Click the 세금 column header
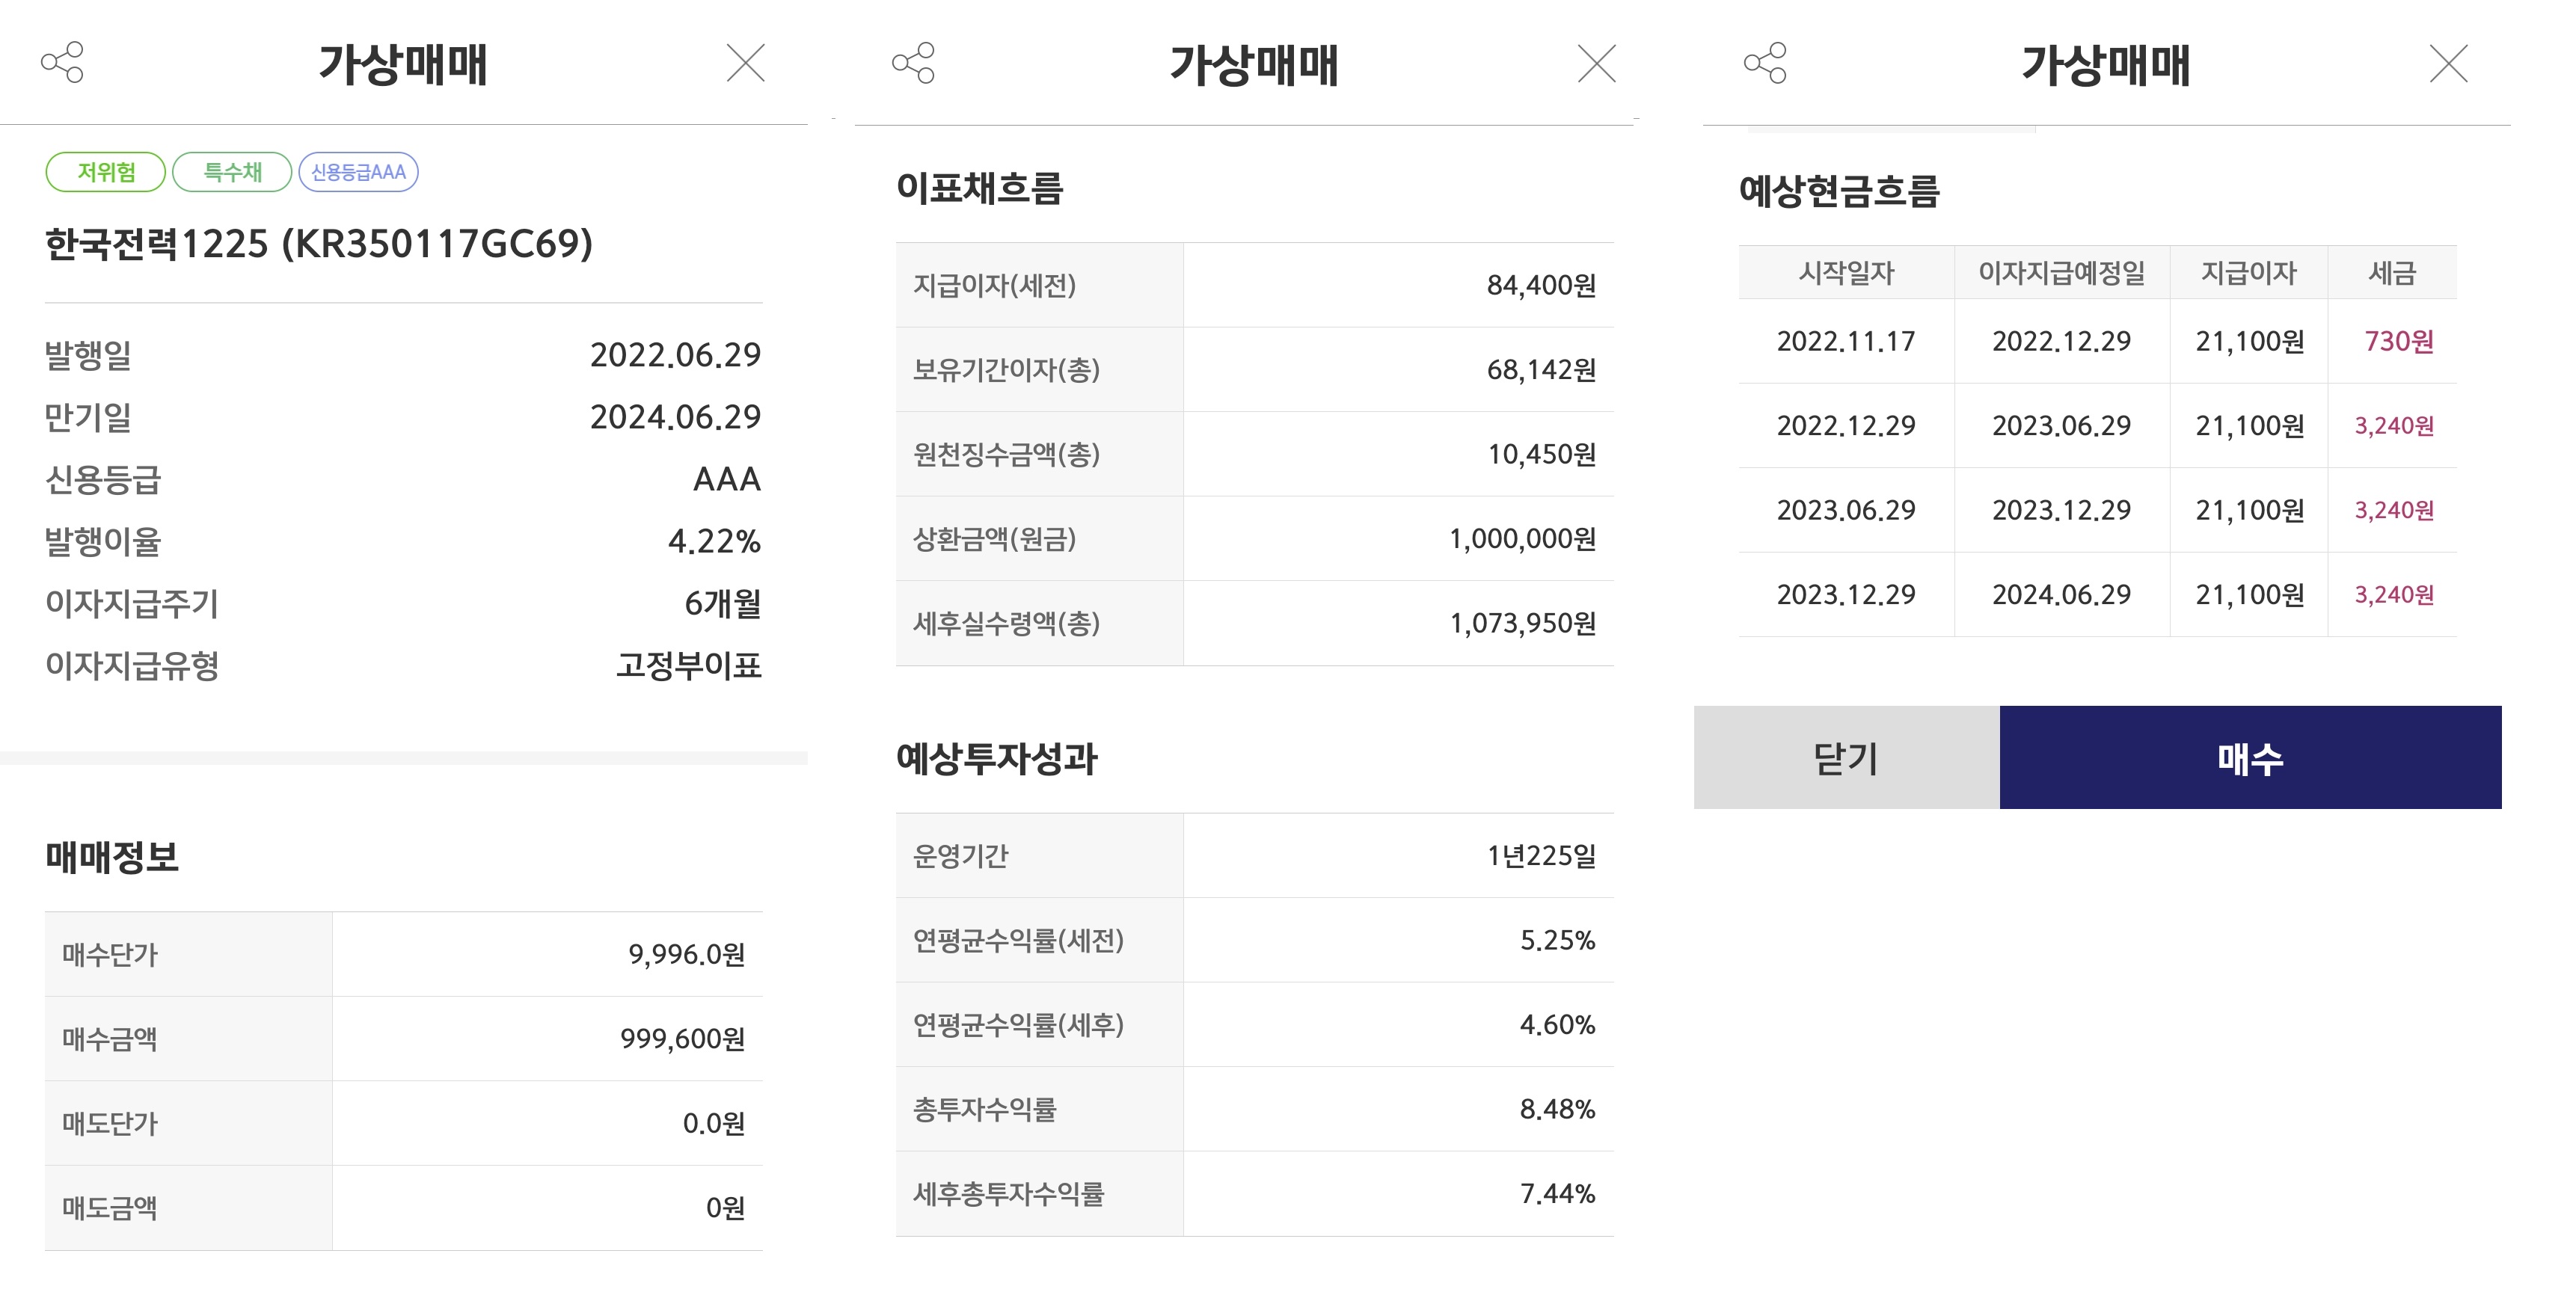The width and height of the screenshot is (2576, 1295). click(x=2392, y=273)
